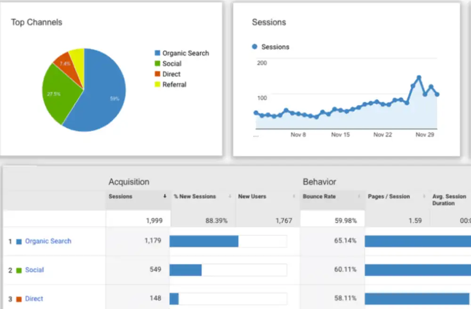Click the blue square beside Organic Search row

tap(19, 242)
